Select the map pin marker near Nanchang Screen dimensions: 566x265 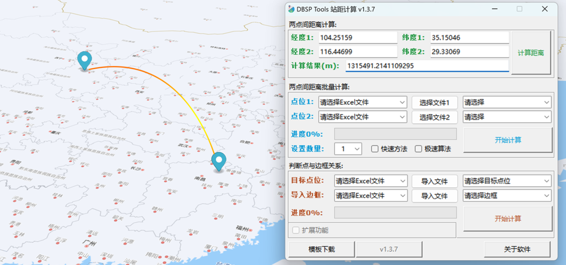click(219, 162)
